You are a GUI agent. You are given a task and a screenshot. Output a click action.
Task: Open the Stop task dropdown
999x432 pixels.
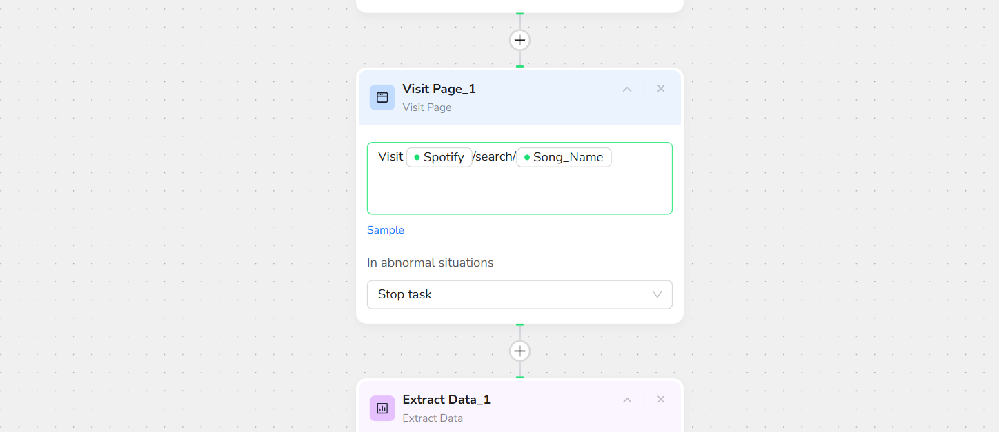(x=520, y=294)
